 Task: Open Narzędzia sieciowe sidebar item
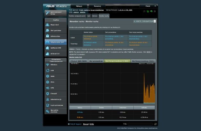point(56,111)
